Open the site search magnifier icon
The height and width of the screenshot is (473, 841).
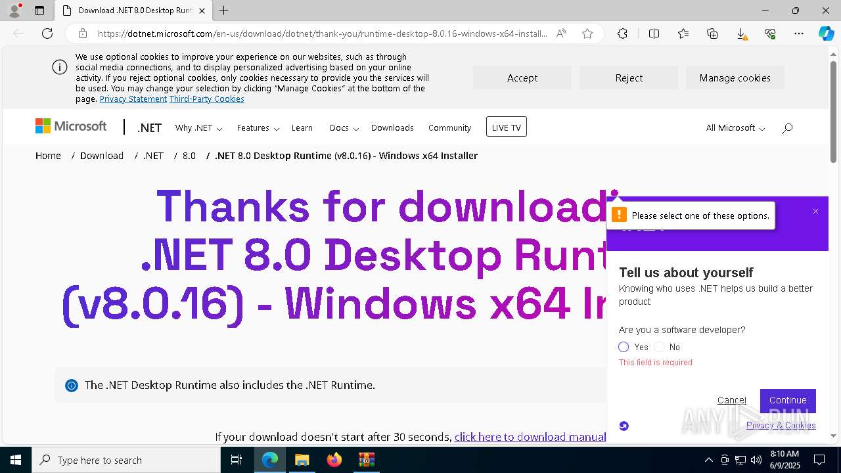coord(787,128)
